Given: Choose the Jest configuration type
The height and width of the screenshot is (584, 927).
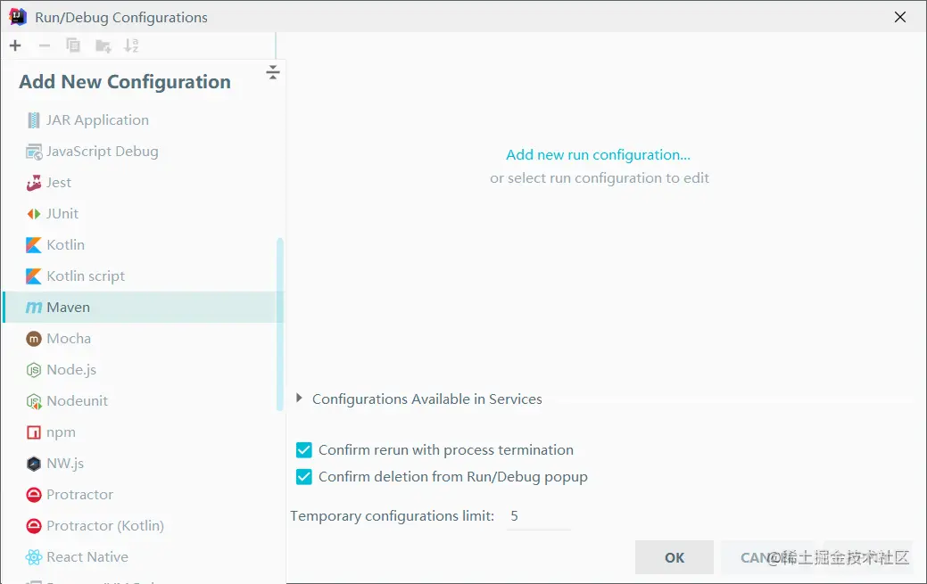Looking at the screenshot, I should [59, 183].
